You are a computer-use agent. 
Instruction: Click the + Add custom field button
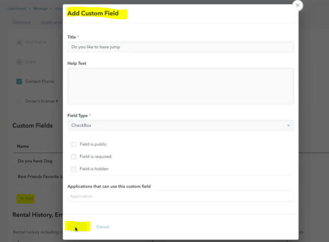click(x=26, y=198)
